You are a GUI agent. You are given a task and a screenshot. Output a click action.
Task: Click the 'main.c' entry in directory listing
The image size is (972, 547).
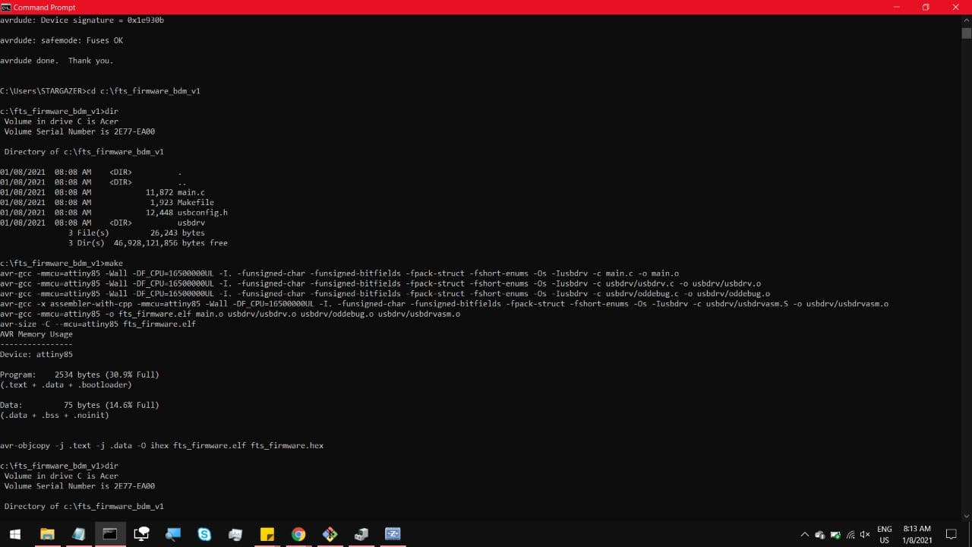point(191,192)
